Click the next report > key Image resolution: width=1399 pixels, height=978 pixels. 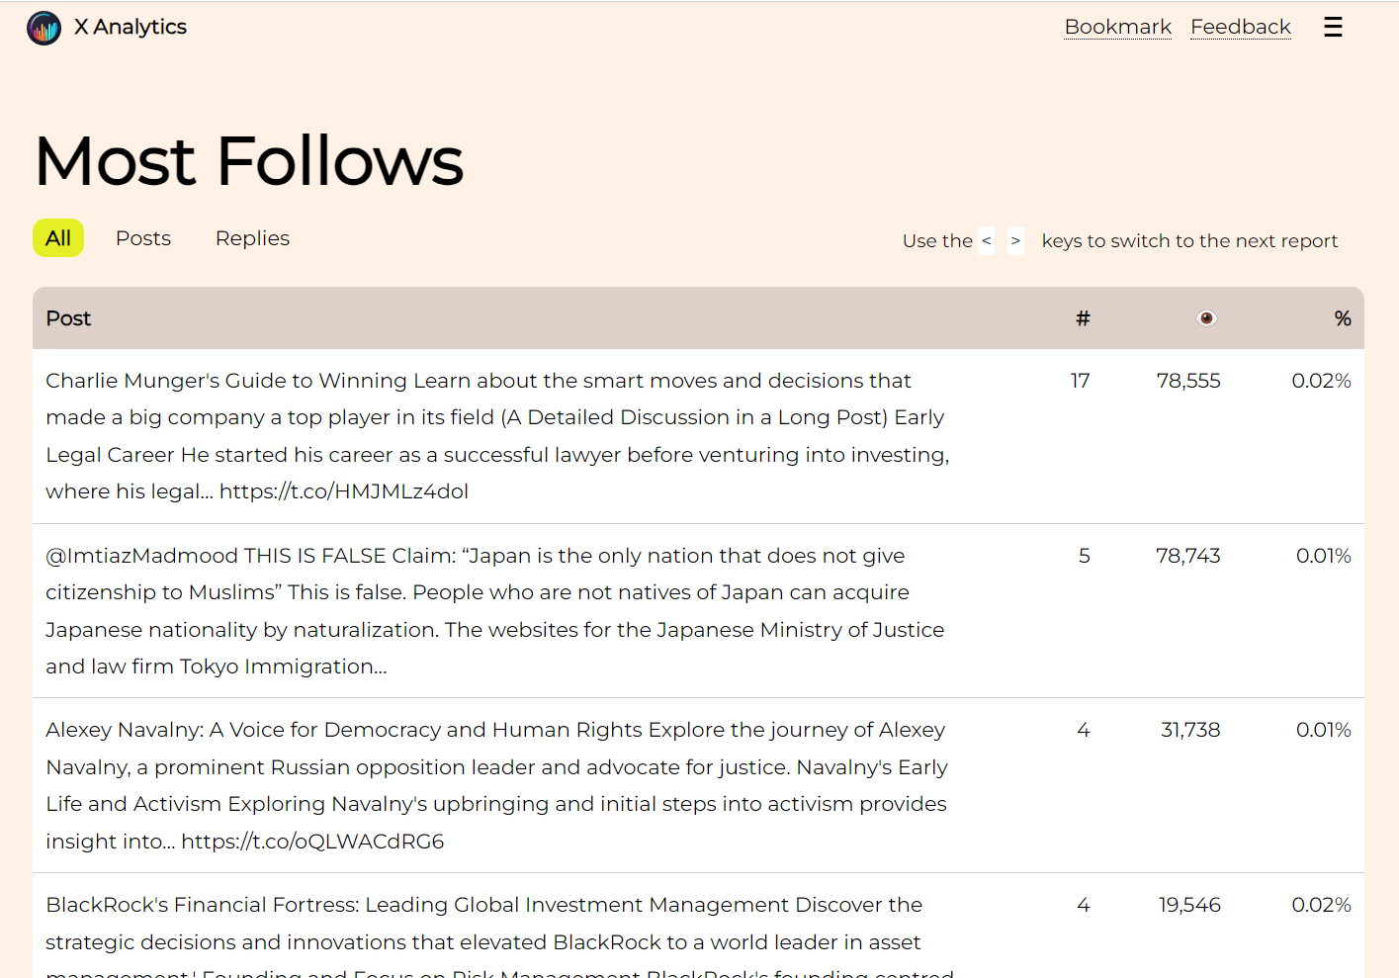[x=1015, y=240]
